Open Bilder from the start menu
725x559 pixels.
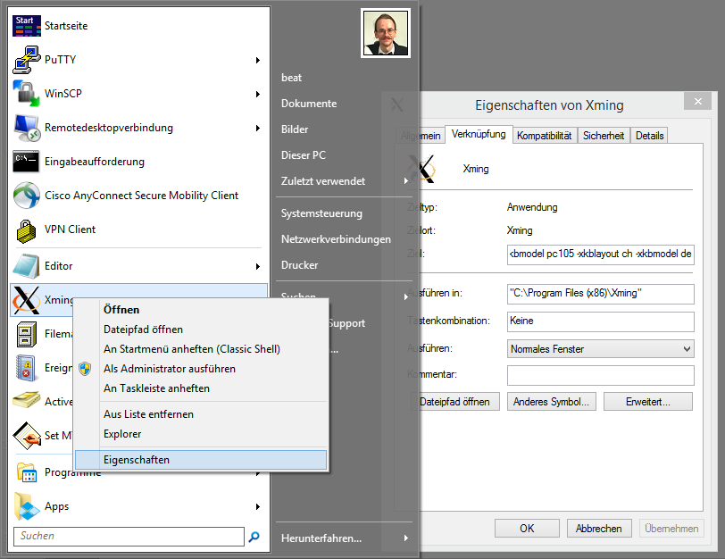coord(295,129)
